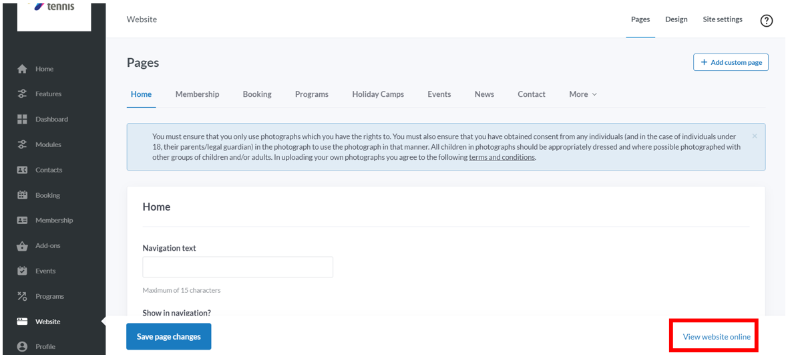Switch to the Design tab
786x359 pixels.
click(676, 19)
